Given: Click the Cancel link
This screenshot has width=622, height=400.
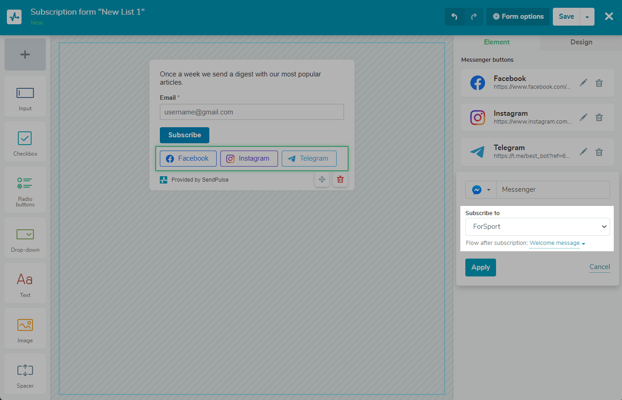Looking at the screenshot, I should 599,267.
